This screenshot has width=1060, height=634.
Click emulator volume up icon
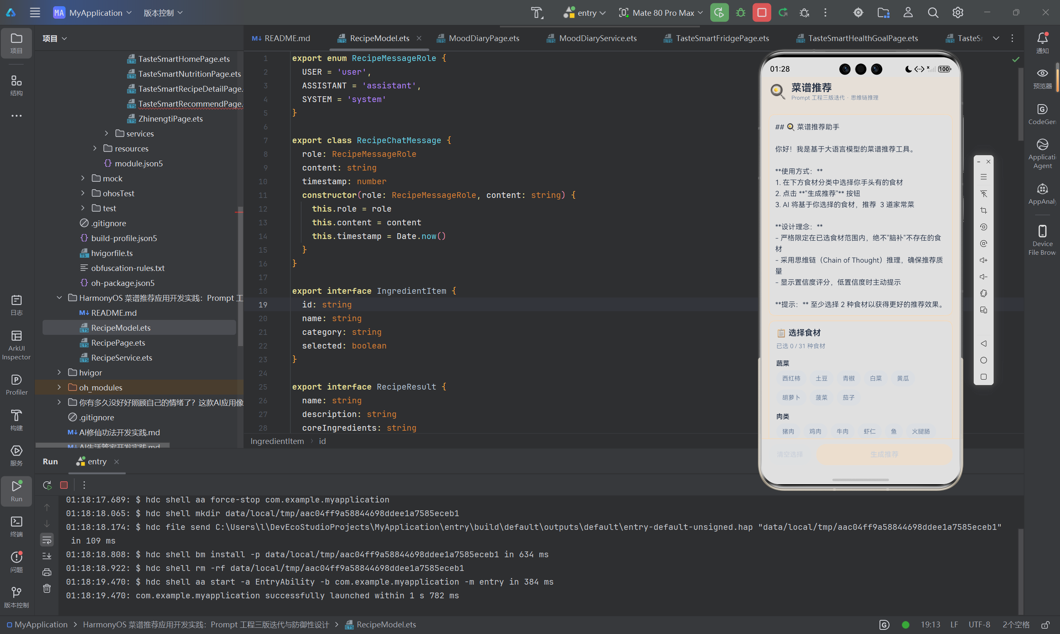pyautogui.click(x=984, y=260)
